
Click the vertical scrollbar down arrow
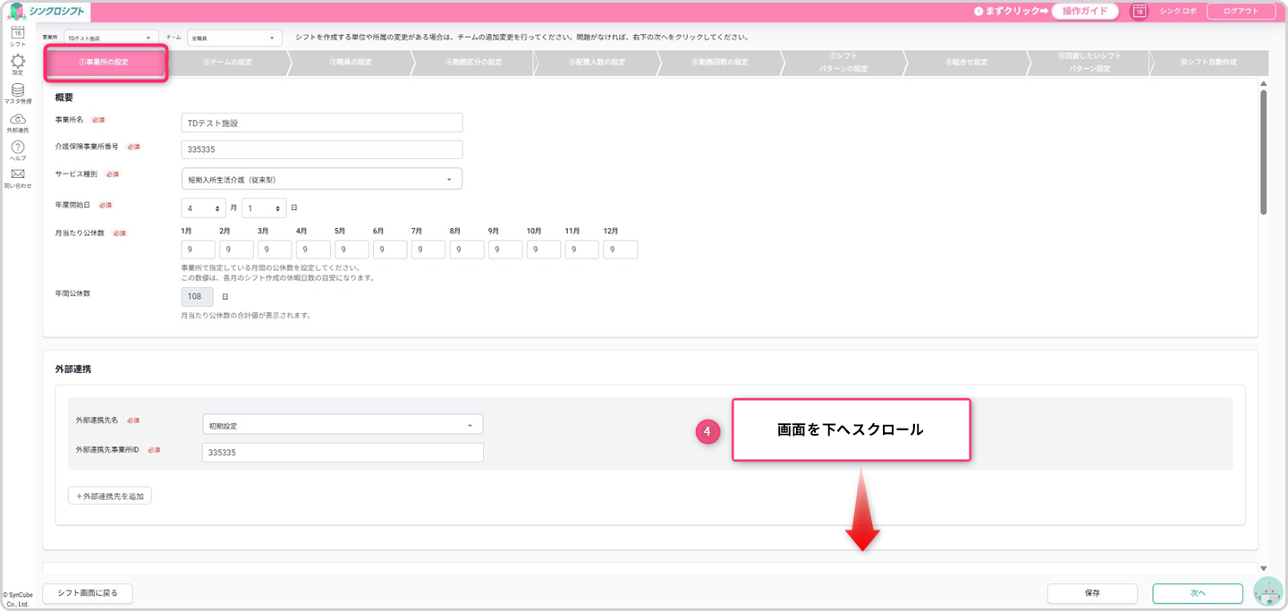pyautogui.click(x=1263, y=568)
